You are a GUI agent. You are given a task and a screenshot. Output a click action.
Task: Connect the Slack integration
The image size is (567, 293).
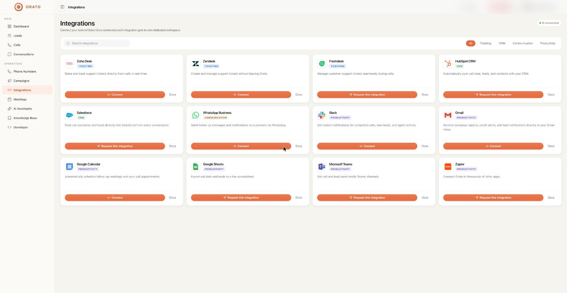[x=367, y=146]
